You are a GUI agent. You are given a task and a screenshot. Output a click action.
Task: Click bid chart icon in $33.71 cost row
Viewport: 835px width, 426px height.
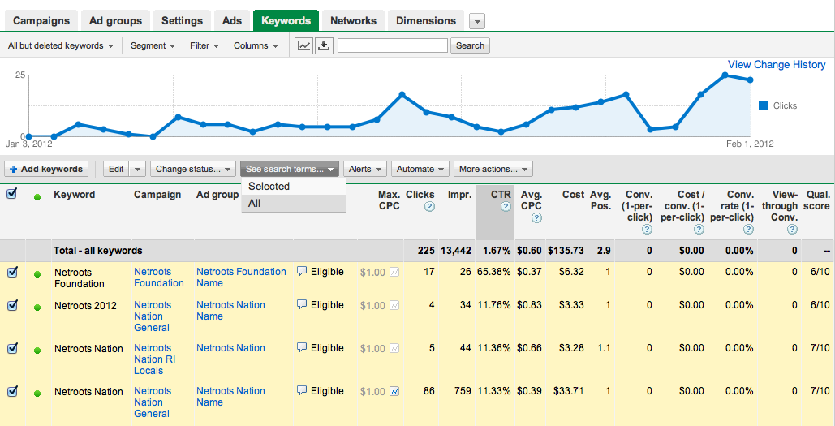[394, 391]
